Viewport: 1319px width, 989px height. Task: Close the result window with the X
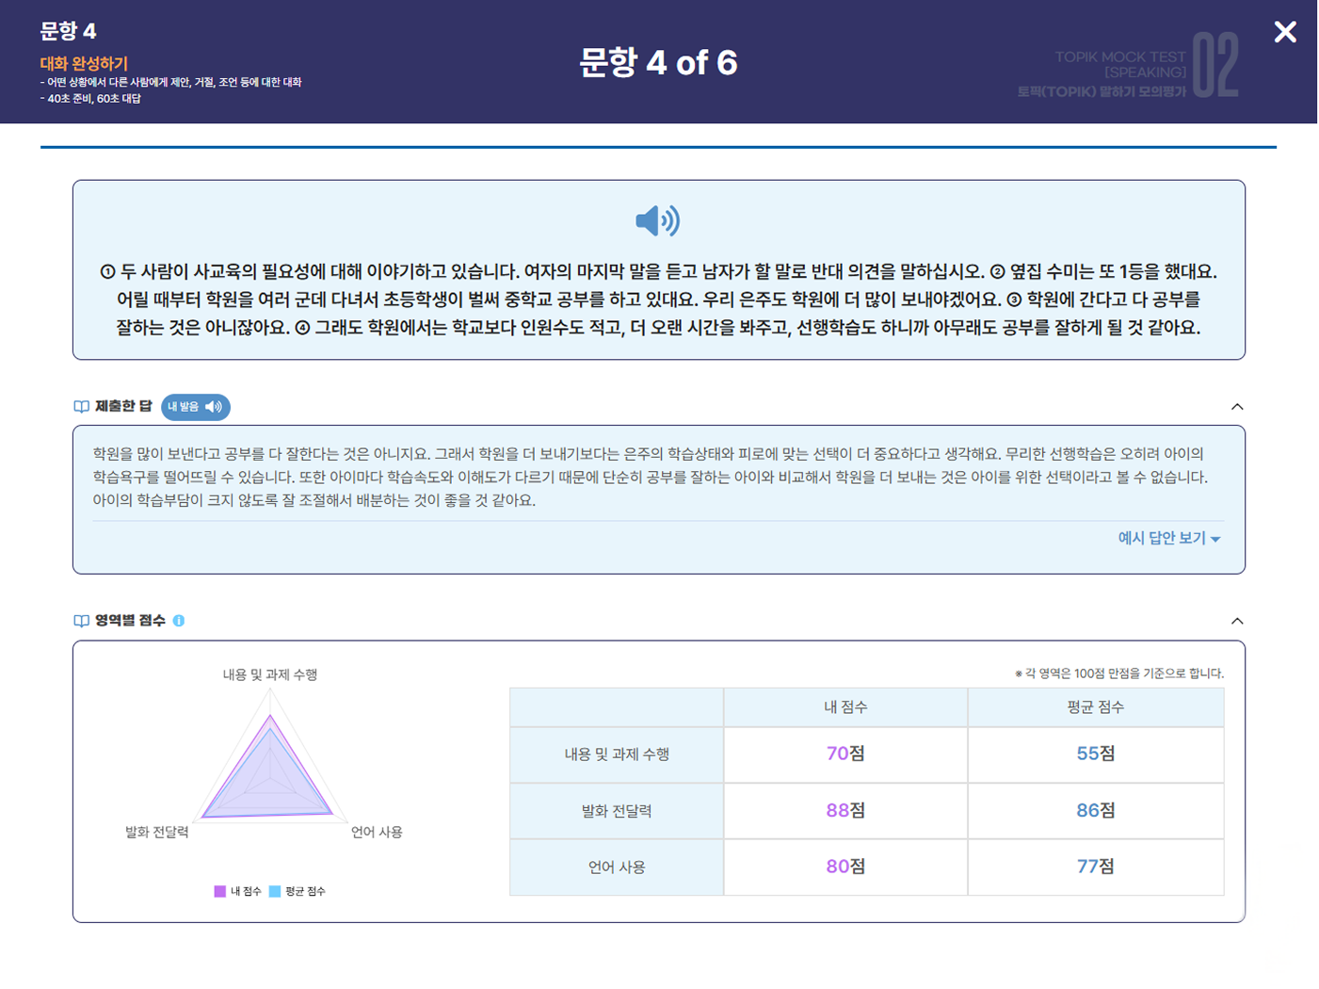(1285, 32)
